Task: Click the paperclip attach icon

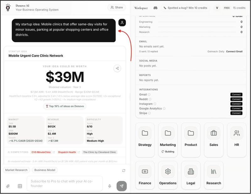Action: pyautogui.click(x=8, y=186)
